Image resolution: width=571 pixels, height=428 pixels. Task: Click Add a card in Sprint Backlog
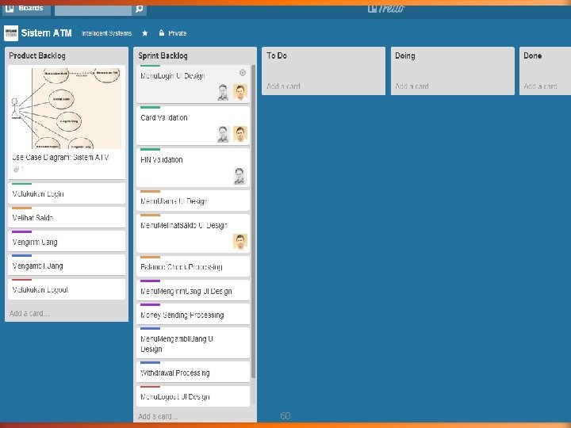(158, 416)
